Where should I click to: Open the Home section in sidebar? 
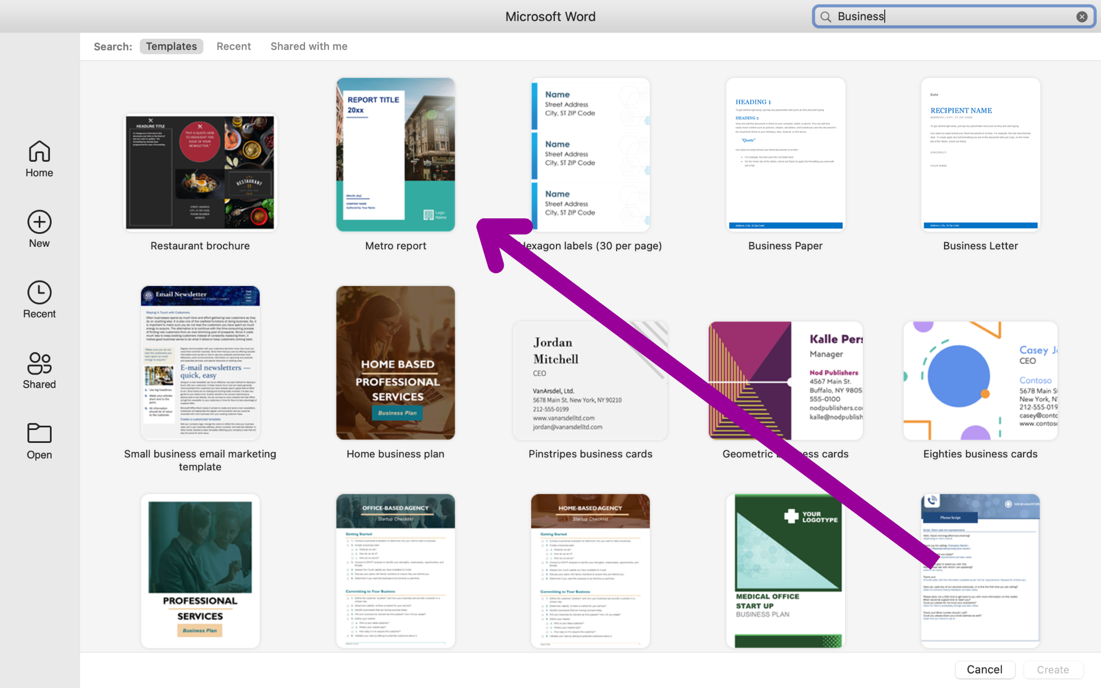click(39, 159)
